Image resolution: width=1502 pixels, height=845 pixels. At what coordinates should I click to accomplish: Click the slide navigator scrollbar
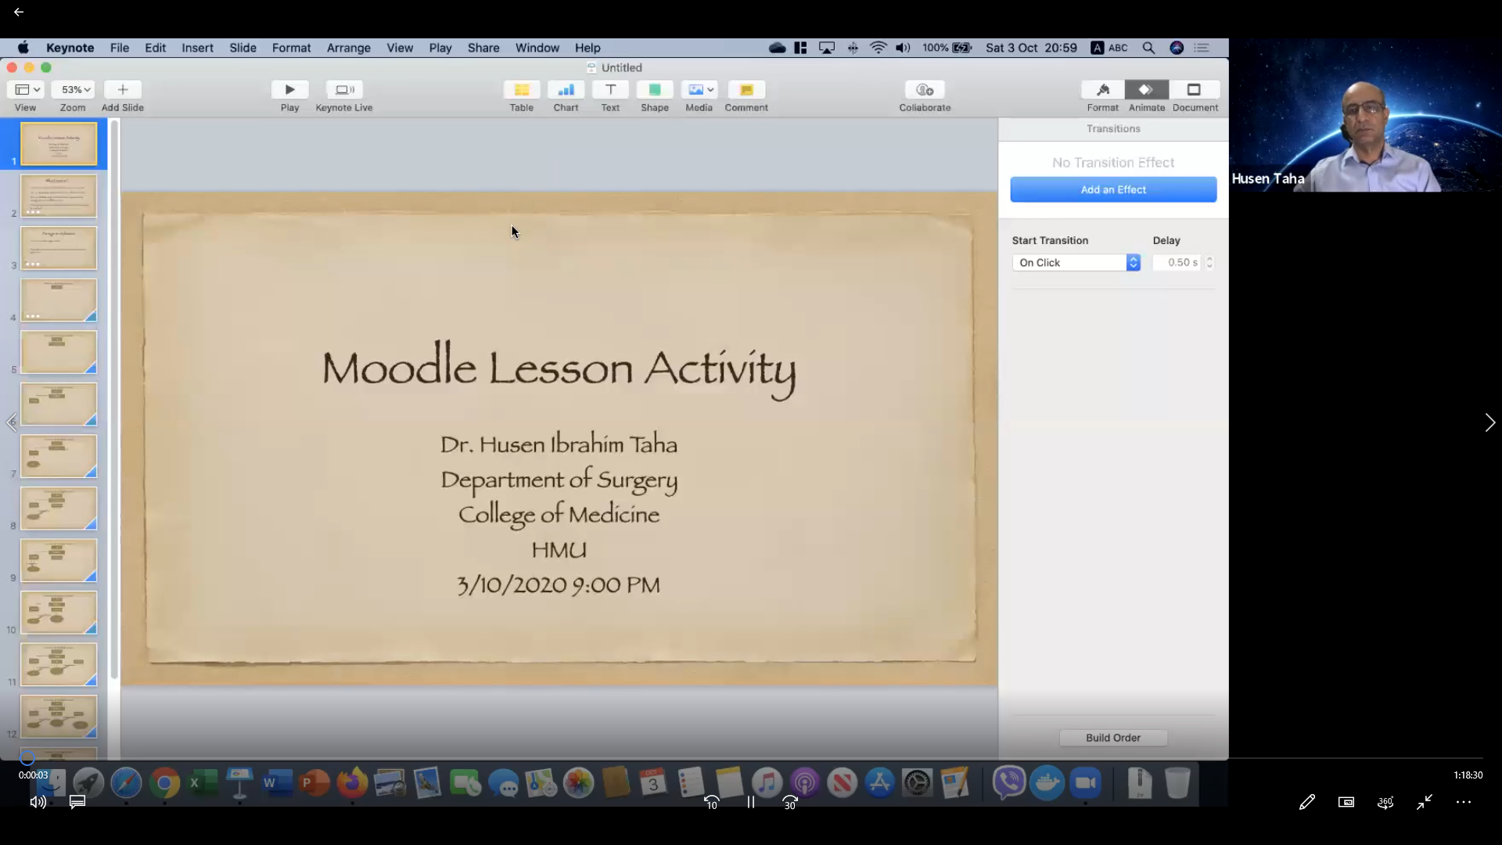114,399
